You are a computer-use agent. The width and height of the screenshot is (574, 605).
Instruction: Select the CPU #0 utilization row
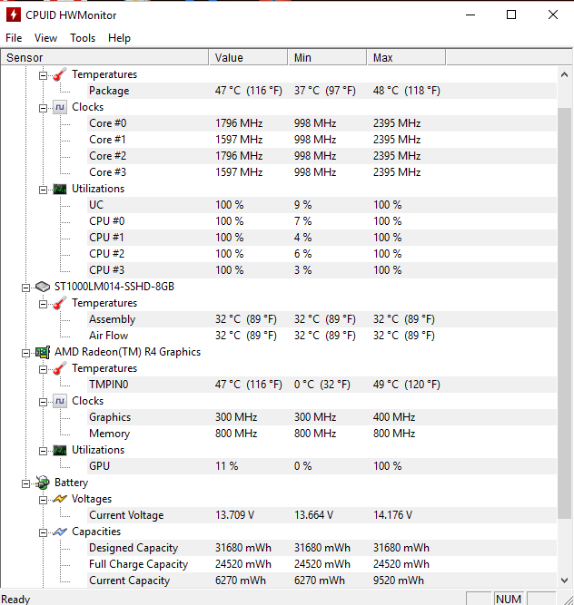[x=322, y=221]
